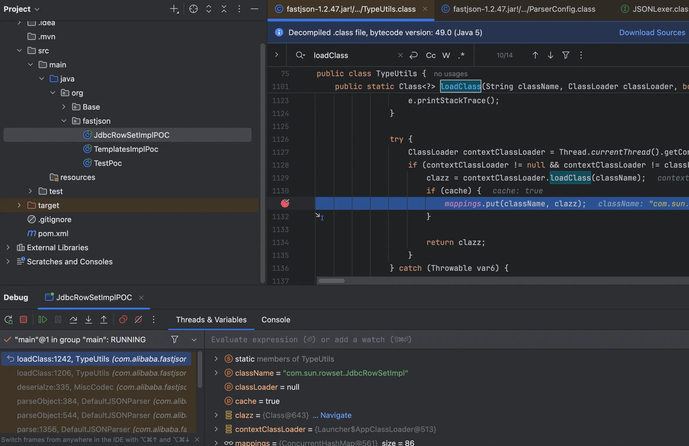Toggle Mute Breakpoints in debug toolbar
The width and height of the screenshot is (689, 446).
point(138,319)
